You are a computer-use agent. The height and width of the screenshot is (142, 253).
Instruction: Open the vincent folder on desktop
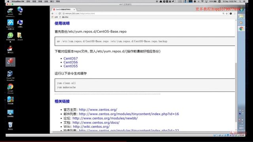point(20,36)
